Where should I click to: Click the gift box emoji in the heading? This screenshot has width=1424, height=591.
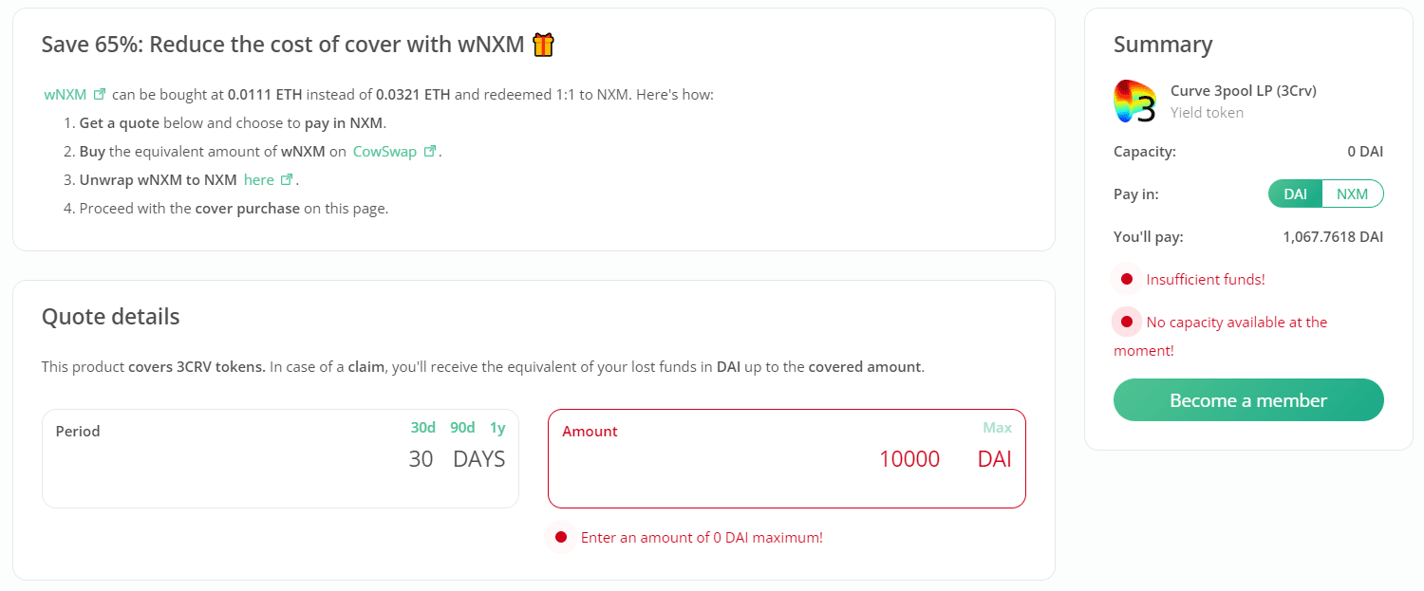coord(543,44)
